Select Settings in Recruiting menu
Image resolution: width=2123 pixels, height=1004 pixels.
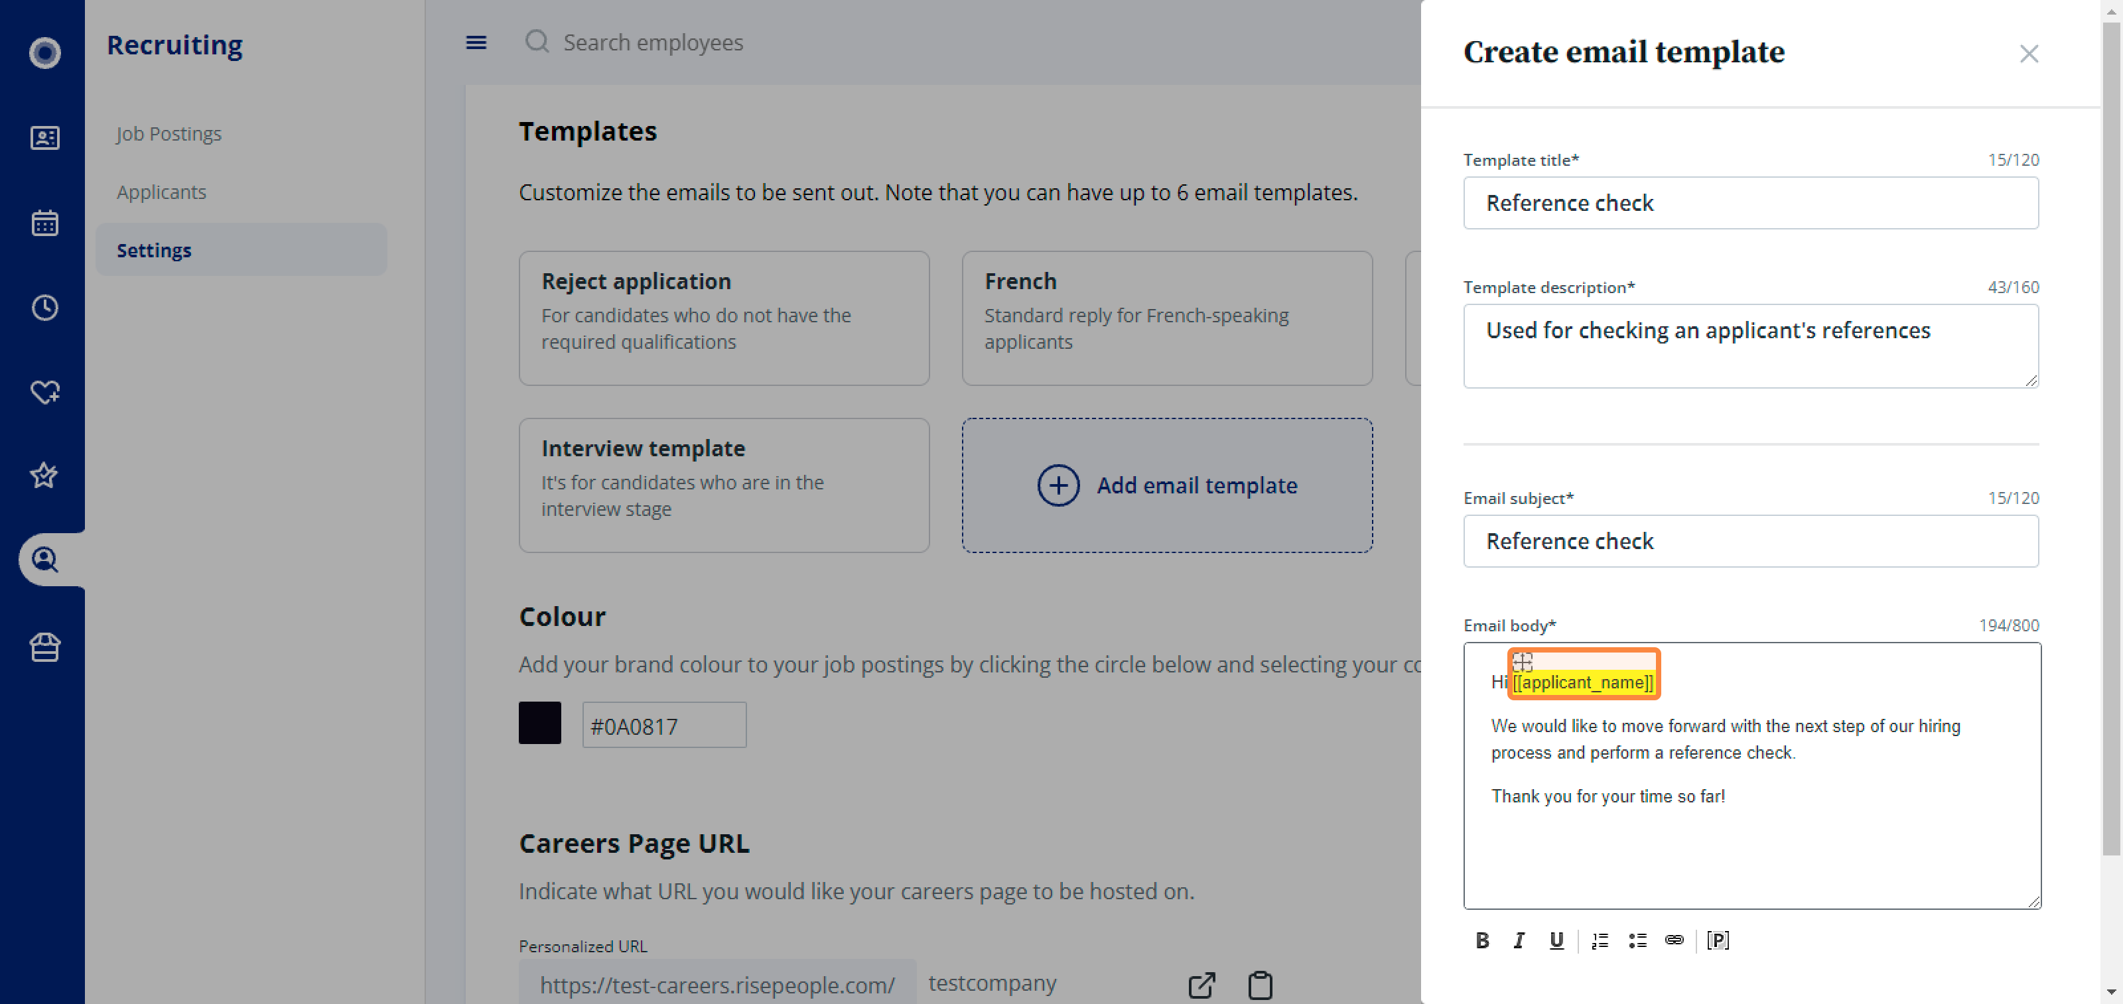(241, 249)
